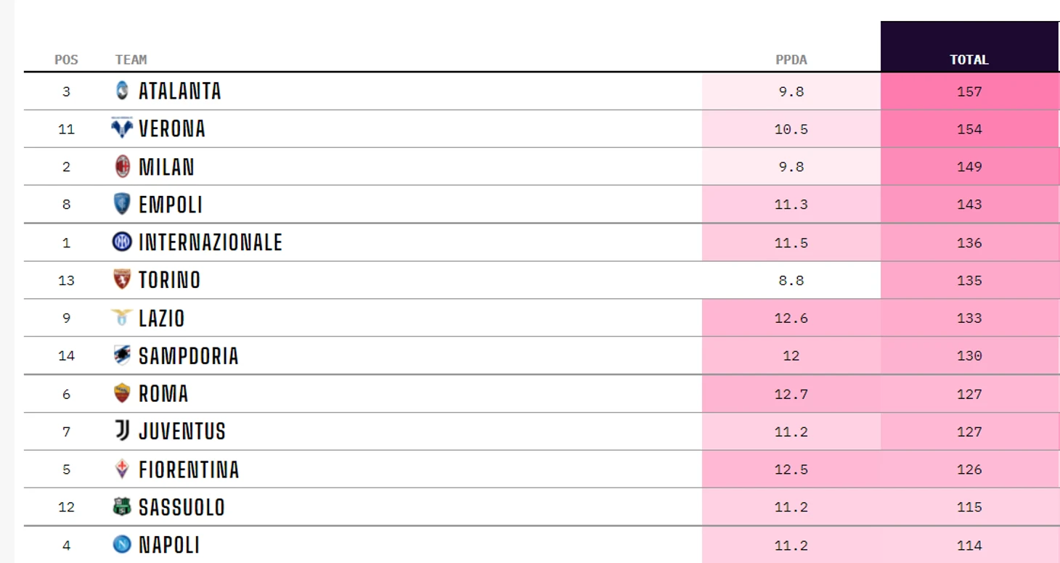Sort by the POS column header
The width and height of the screenshot is (1060, 563).
[66, 59]
